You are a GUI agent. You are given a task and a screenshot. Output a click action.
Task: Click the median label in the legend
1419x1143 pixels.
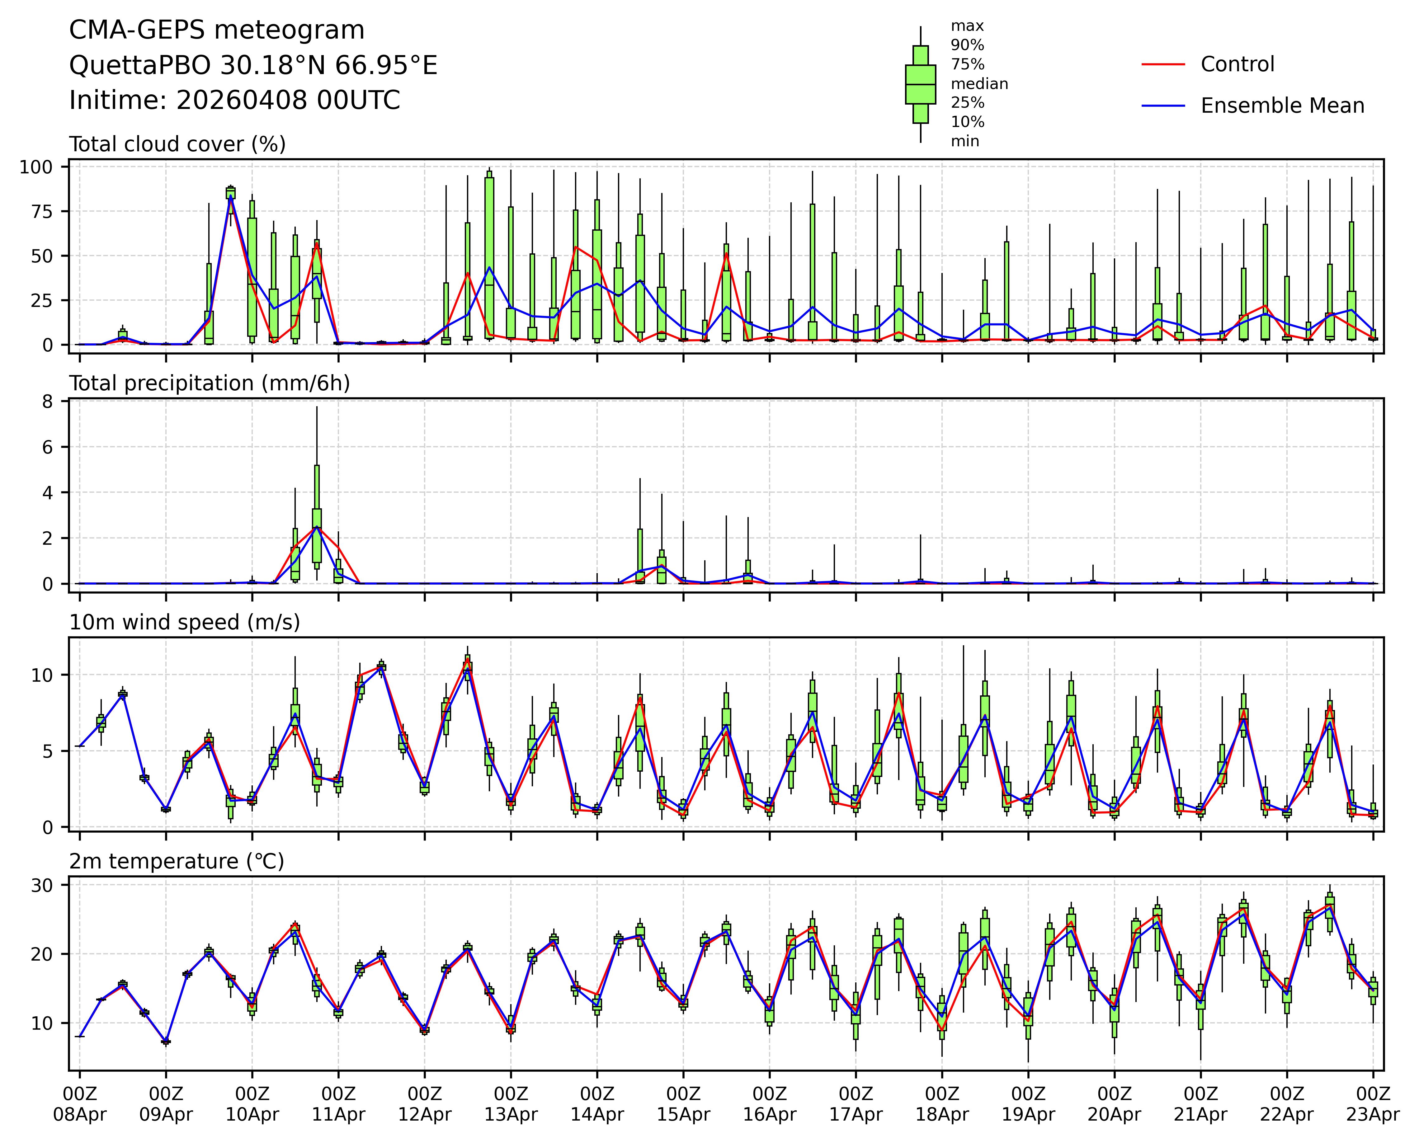click(x=979, y=84)
